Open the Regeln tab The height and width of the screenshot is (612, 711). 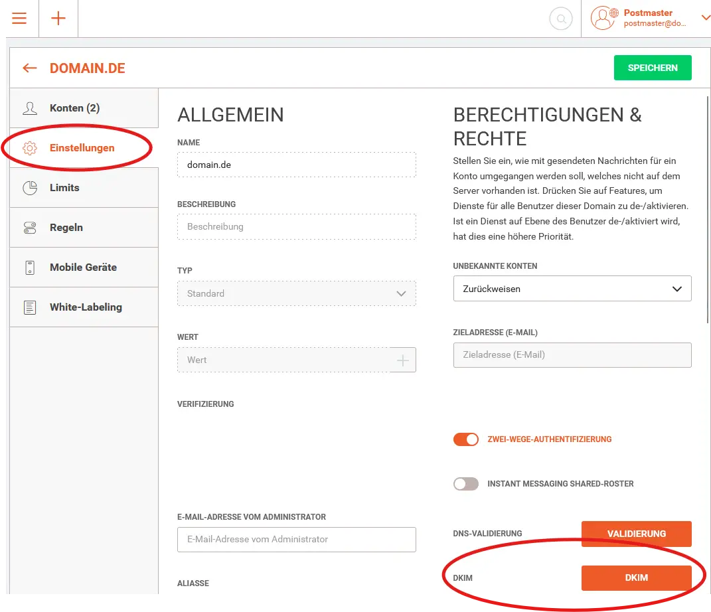pyautogui.click(x=84, y=228)
